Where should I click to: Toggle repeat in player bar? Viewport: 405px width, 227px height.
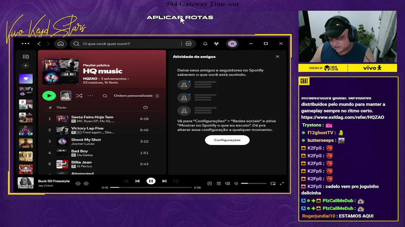[x=176, y=181]
